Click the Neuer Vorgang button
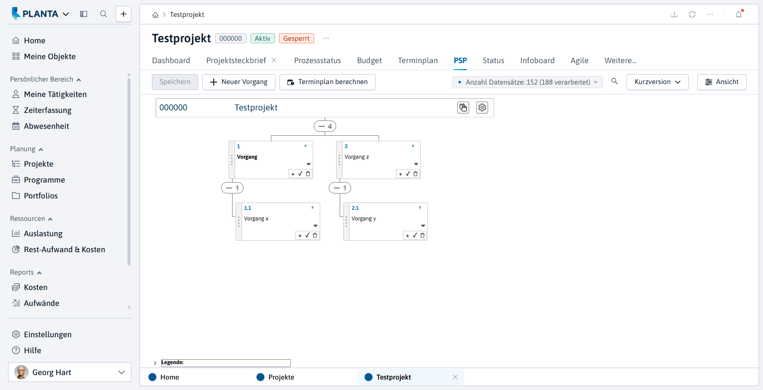This screenshot has width=763, height=390. 239,82
